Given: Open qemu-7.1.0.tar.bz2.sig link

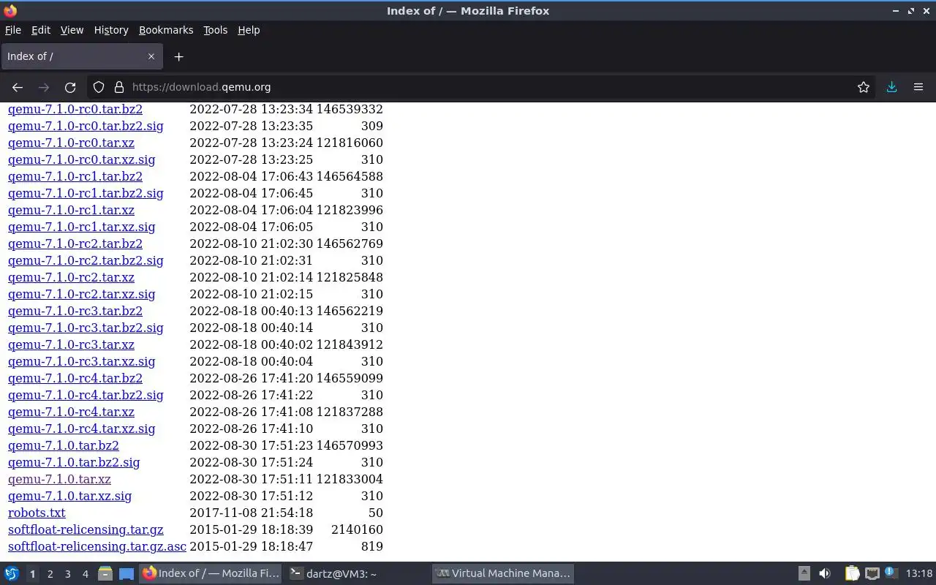Looking at the screenshot, I should 74,462.
